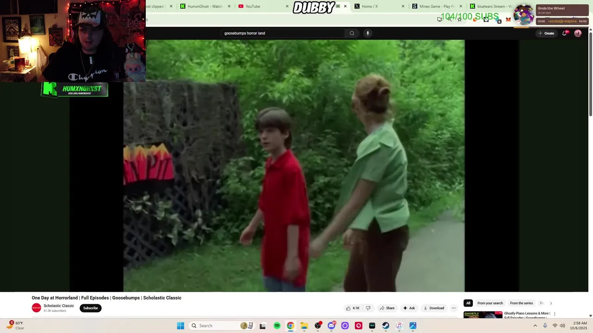Viewport: 593px width, 333px height.
Task: Click the system tray microphone icon
Action: point(545,326)
